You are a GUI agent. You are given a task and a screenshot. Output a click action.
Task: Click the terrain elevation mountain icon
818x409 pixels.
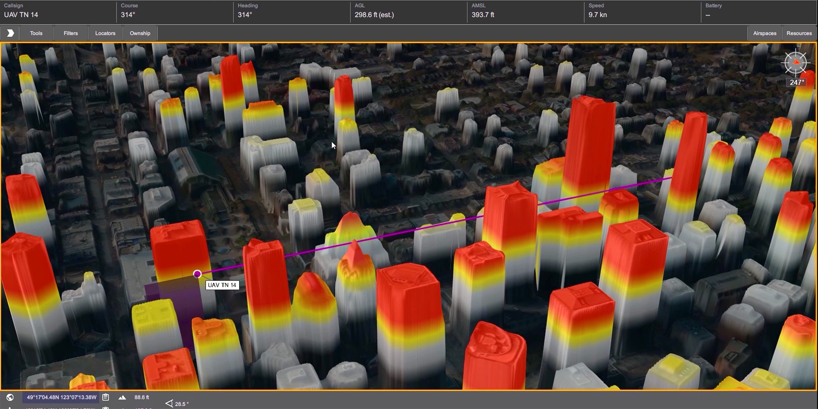tap(122, 397)
